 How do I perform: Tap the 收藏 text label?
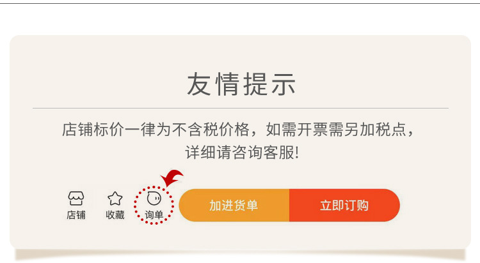click(115, 215)
